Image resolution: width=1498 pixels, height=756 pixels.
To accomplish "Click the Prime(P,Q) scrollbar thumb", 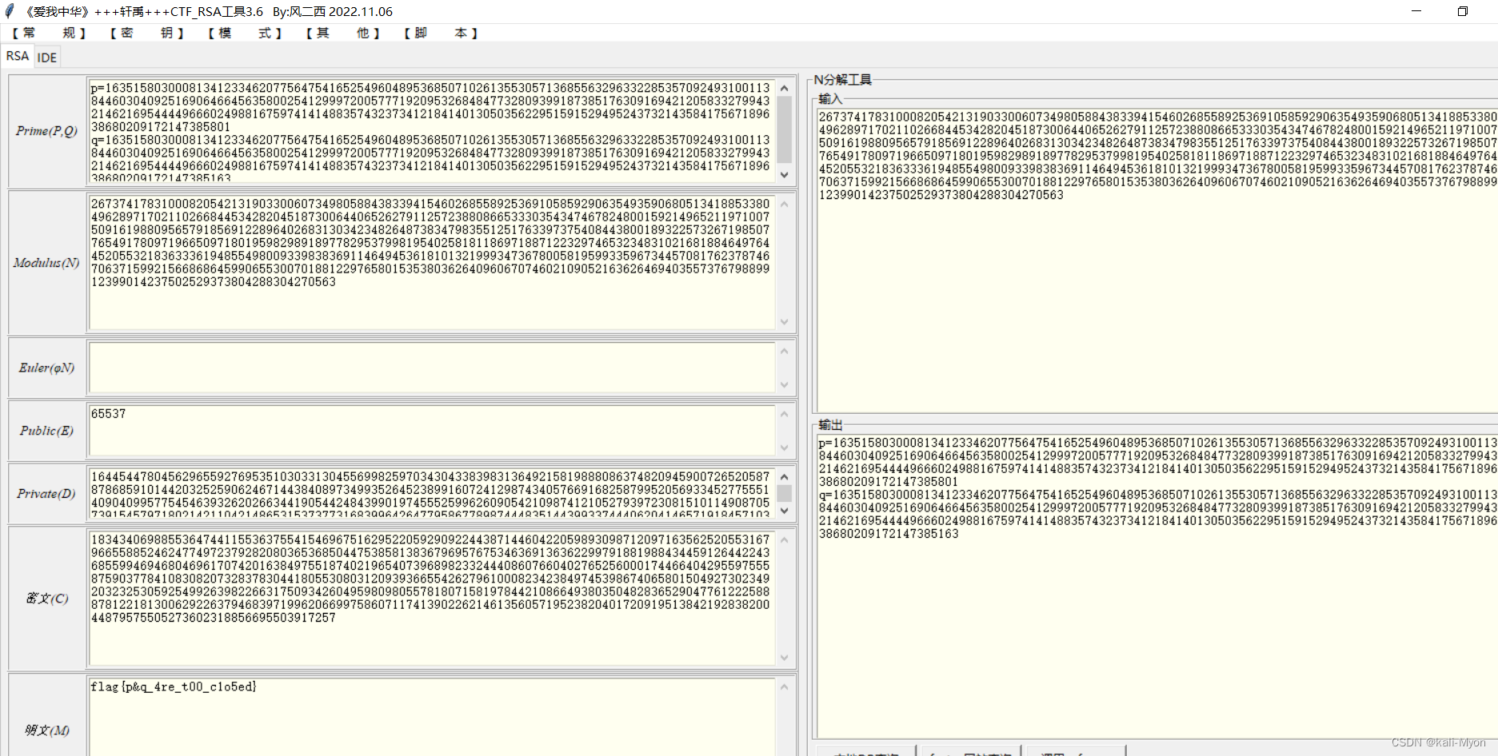I will (785, 130).
